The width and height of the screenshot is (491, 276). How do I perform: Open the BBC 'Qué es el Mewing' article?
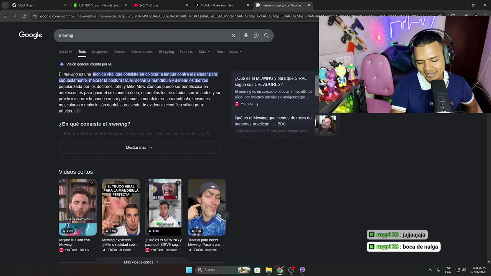click(273, 121)
